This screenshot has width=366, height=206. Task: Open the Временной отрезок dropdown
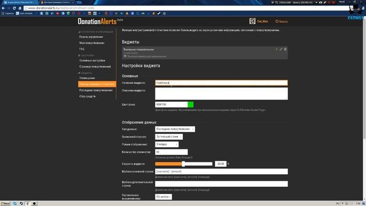pos(169,137)
